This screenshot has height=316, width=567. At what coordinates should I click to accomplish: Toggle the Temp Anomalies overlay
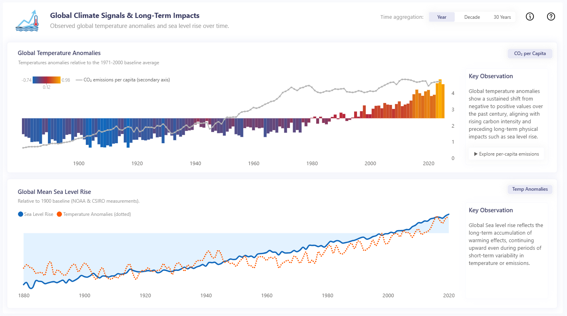[x=530, y=189]
